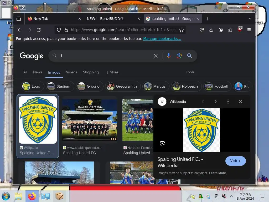Close the New Tab tab
The width and height of the screenshot is (269, 202).
(x=80, y=19)
